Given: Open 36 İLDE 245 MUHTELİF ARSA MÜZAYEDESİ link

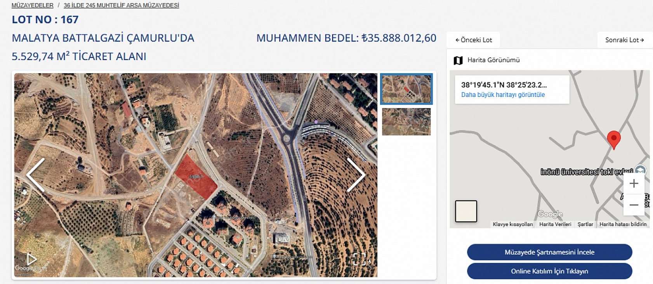Looking at the screenshot, I should 121,5.
